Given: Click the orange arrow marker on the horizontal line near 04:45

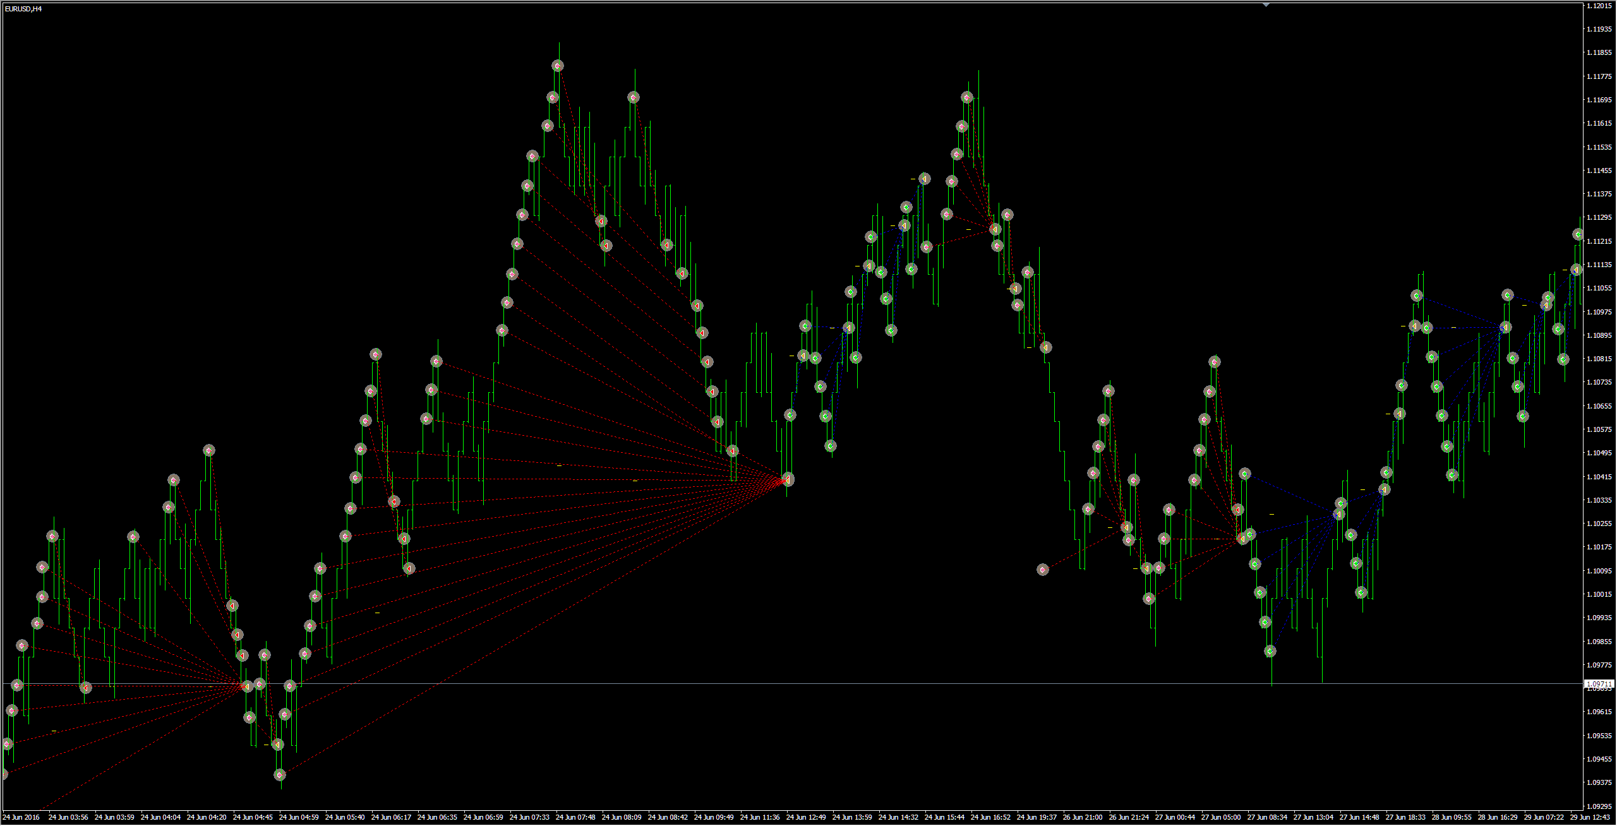Looking at the screenshot, I should pos(248,686).
